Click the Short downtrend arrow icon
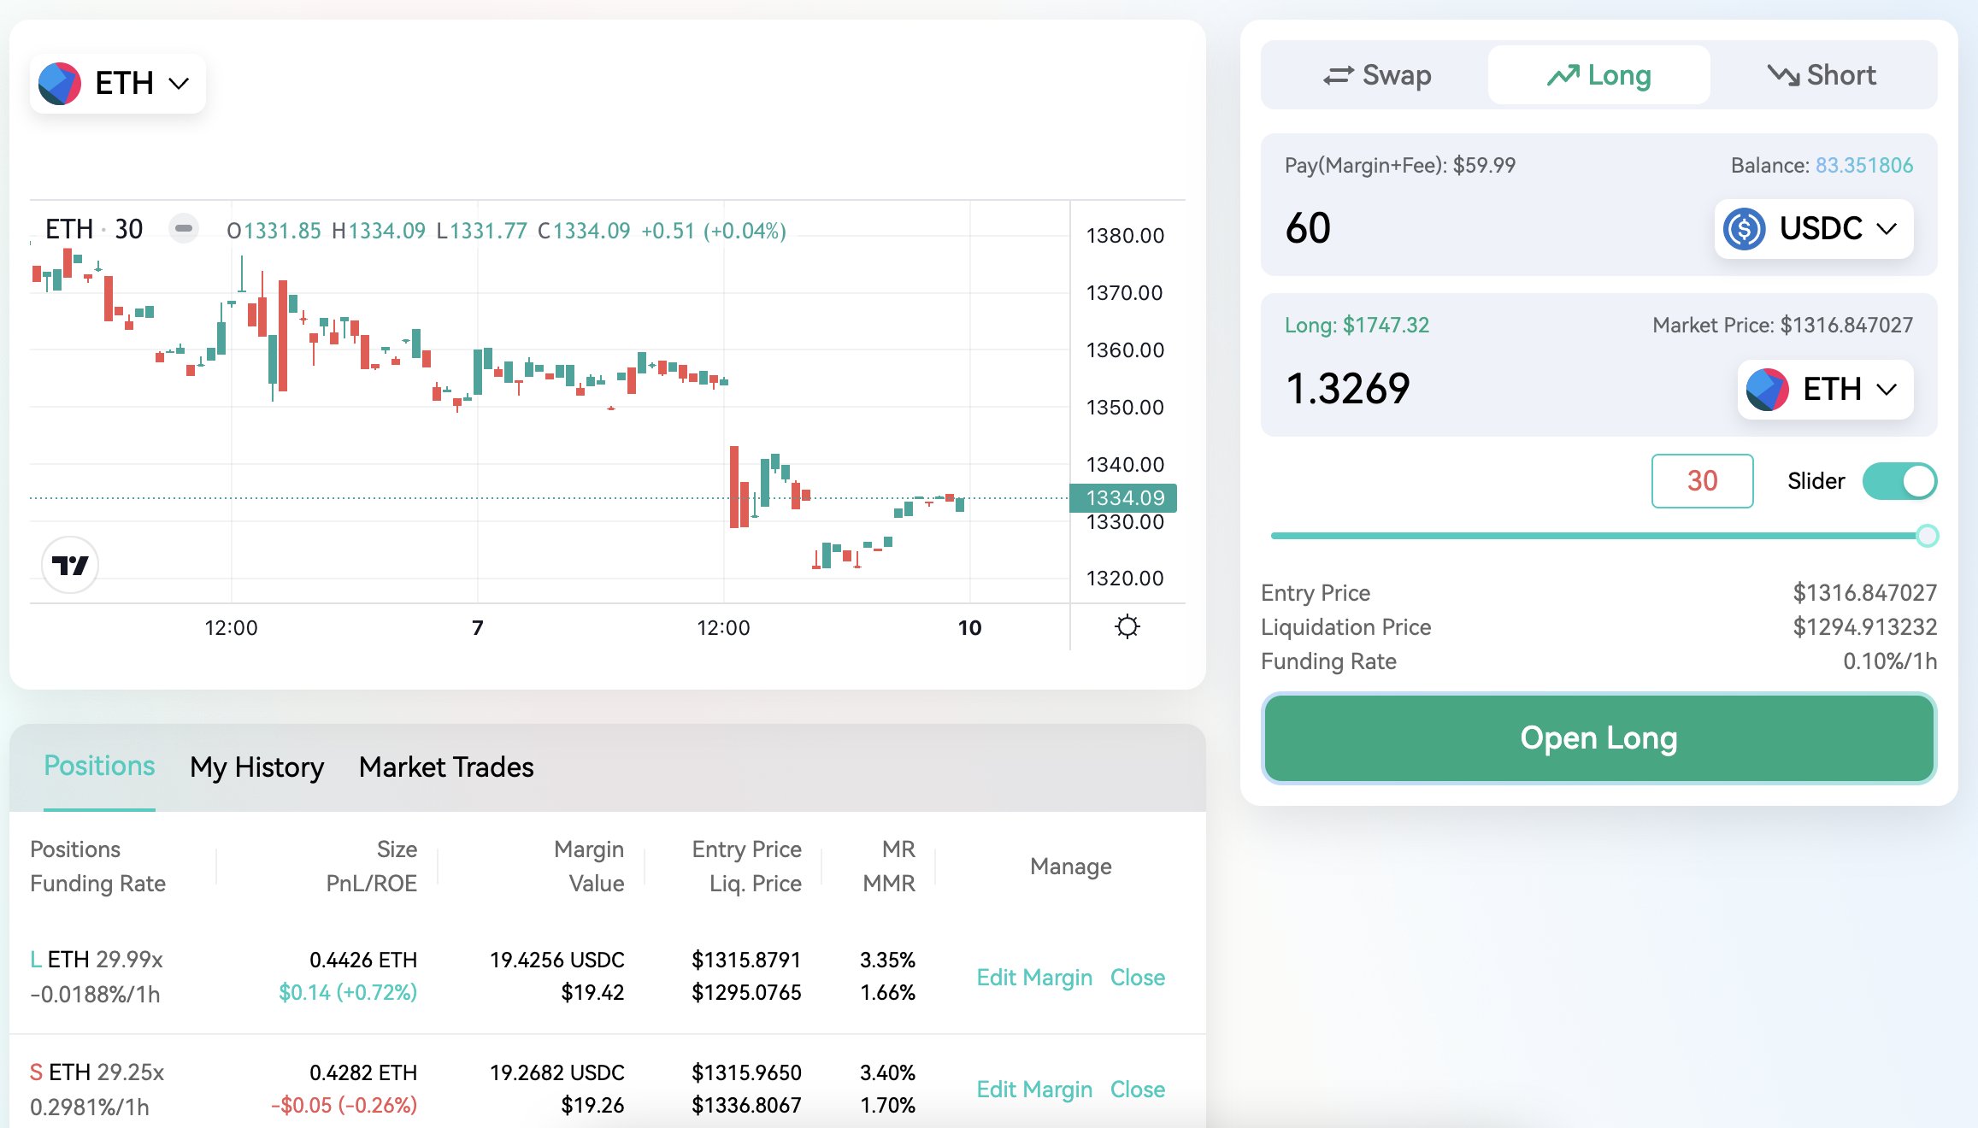 (1783, 75)
